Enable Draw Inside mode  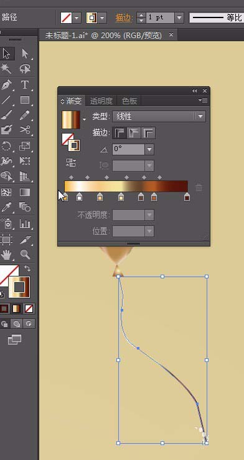tap(29, 324)
